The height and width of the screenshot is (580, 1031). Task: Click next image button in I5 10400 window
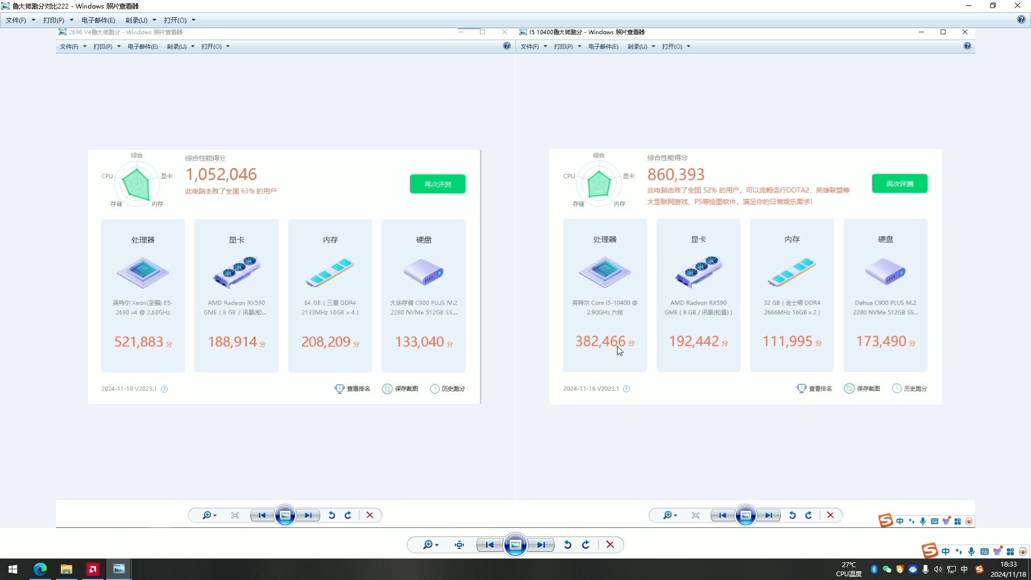click(x=769, y=516)
